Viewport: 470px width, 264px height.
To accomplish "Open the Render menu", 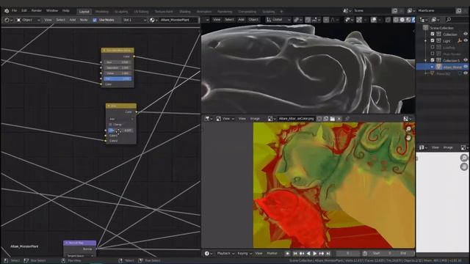I will (x=37, y=11).
